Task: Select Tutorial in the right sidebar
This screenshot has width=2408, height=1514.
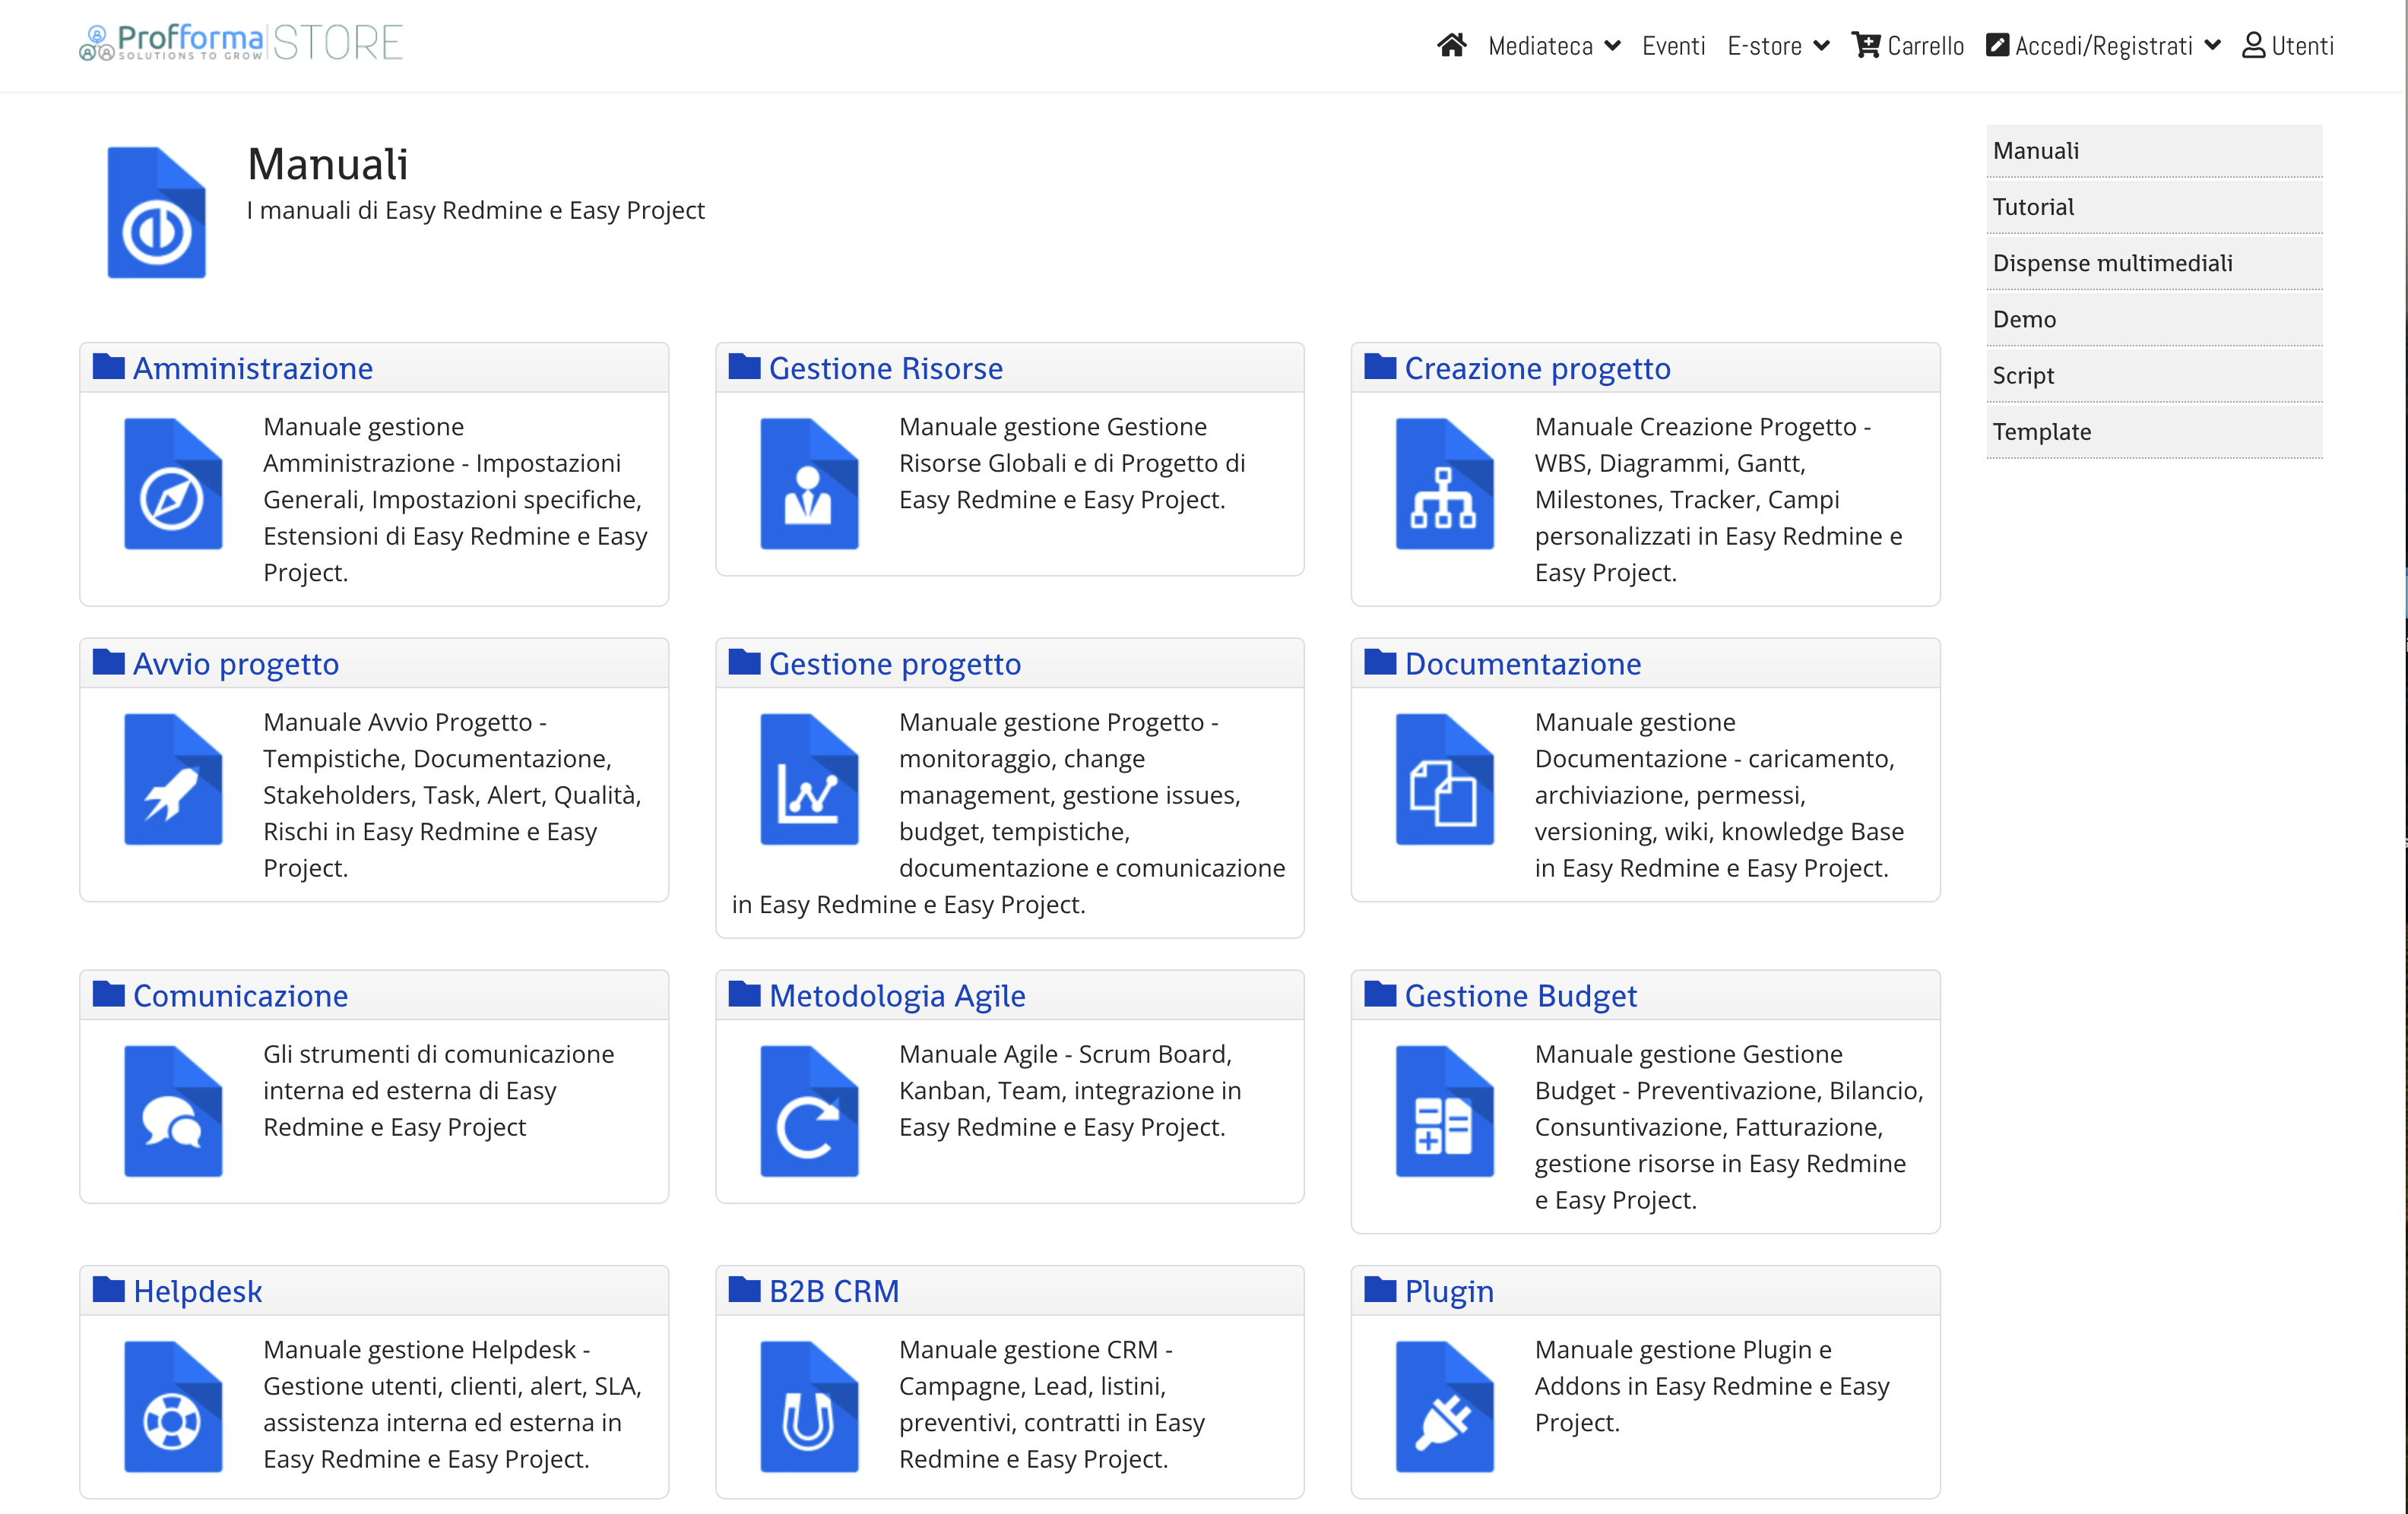Action: (2154, 207)
